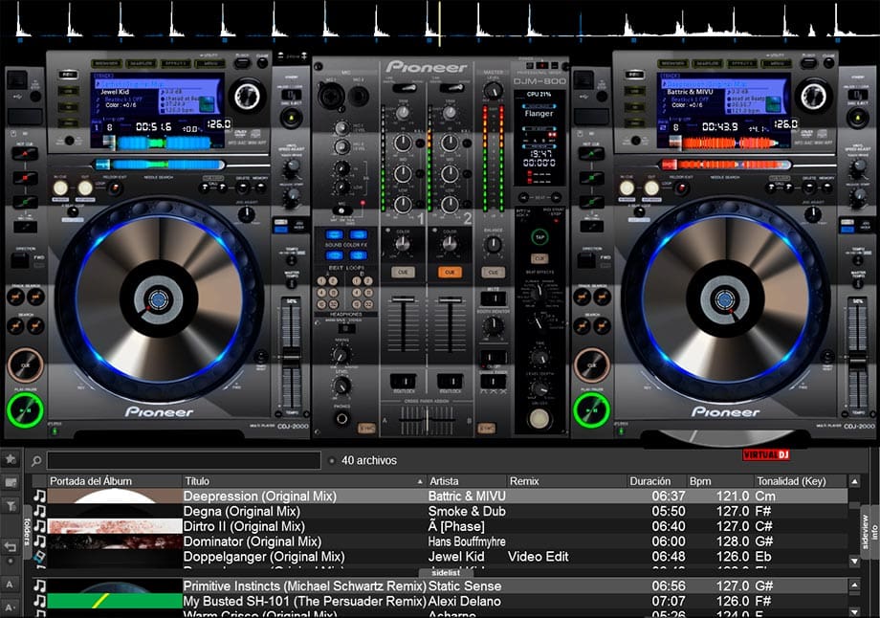Click the channel 2 Color filter knob

449,244
